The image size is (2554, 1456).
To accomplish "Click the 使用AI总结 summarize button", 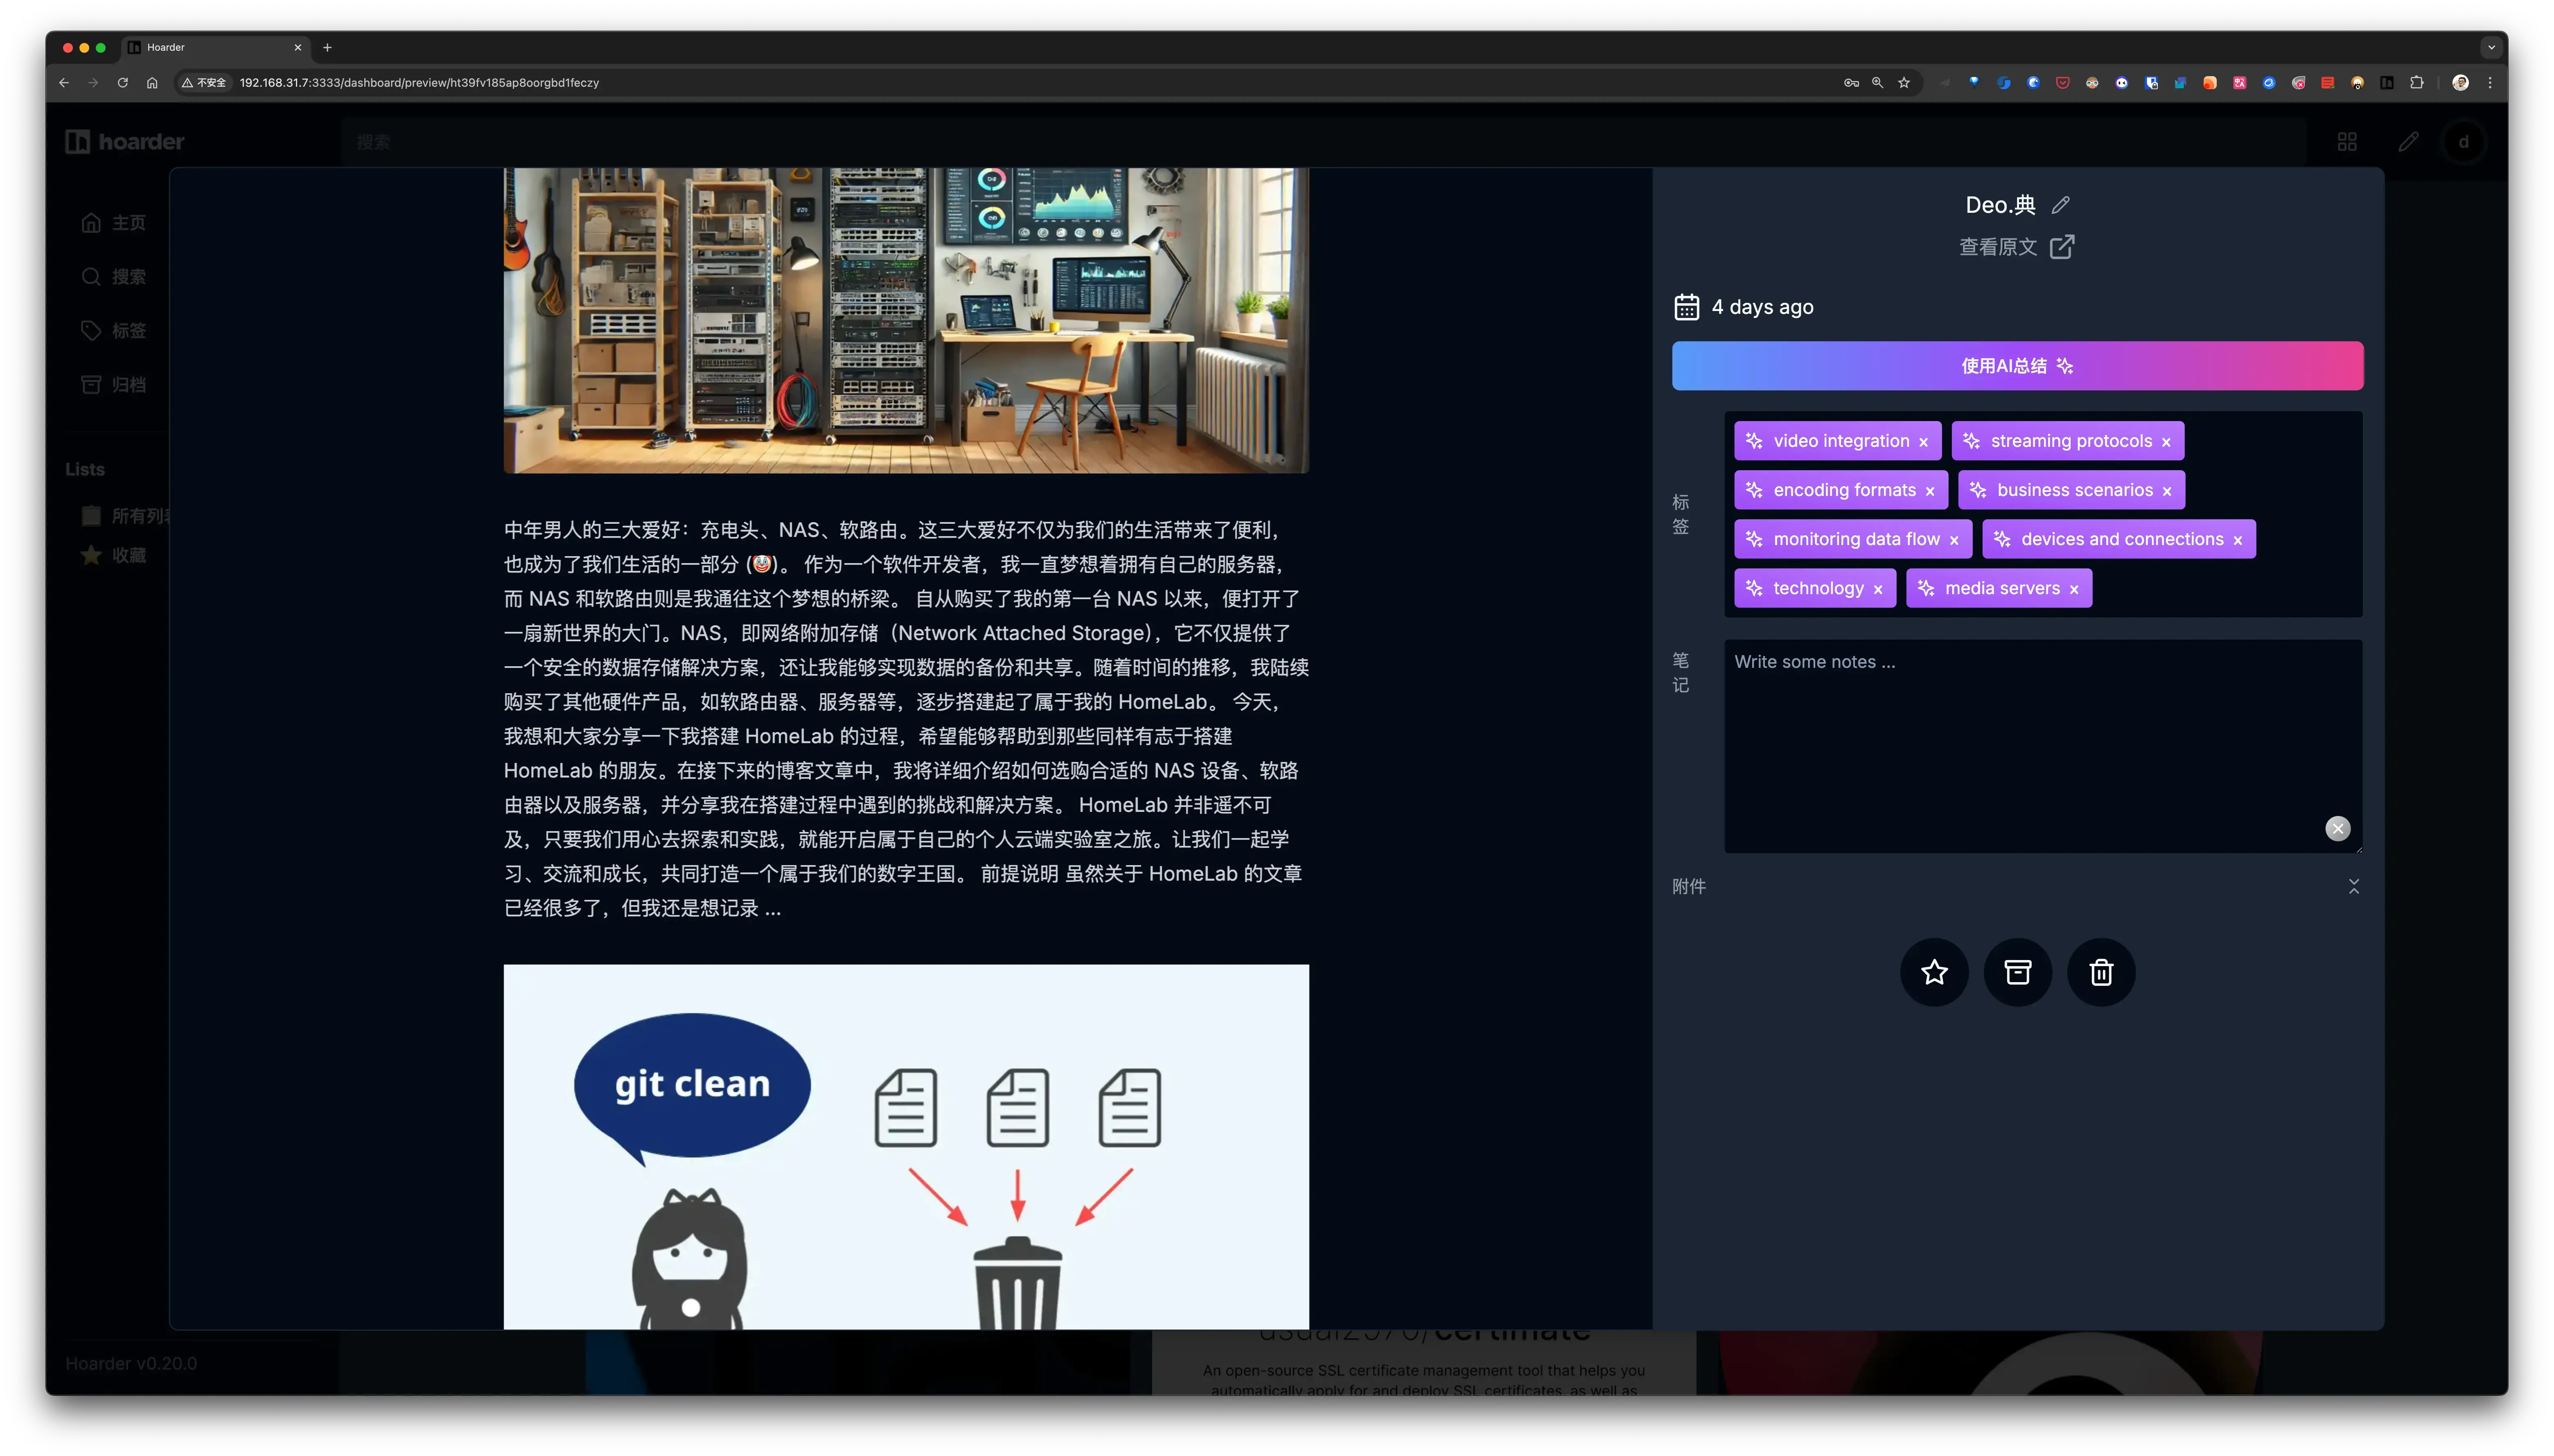I will [2017, 366].
